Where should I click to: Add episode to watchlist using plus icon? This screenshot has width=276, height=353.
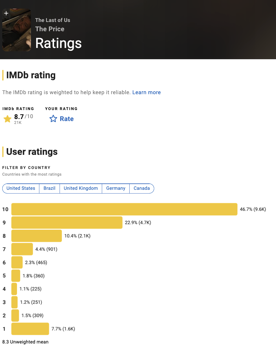pos(6,13)
